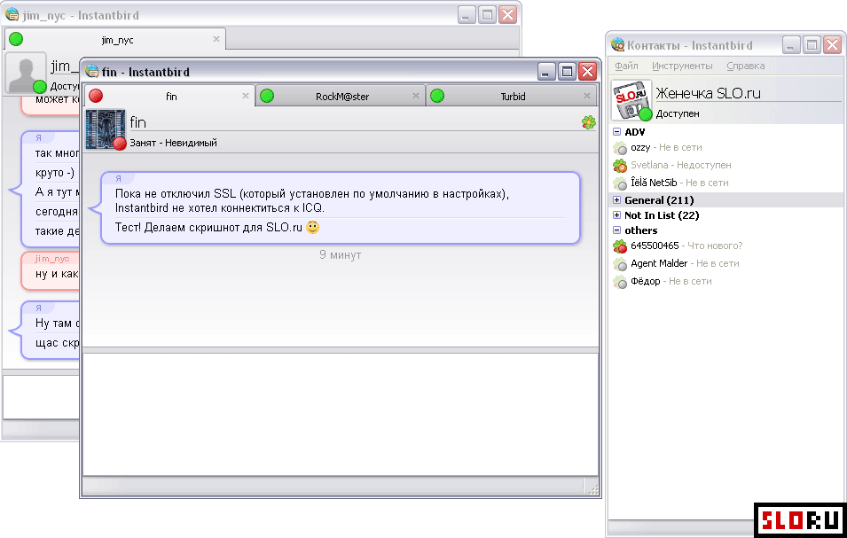Close the Turbid conversation tab
The height and width of the screenshot is (538, 847).
coord(586,96)
